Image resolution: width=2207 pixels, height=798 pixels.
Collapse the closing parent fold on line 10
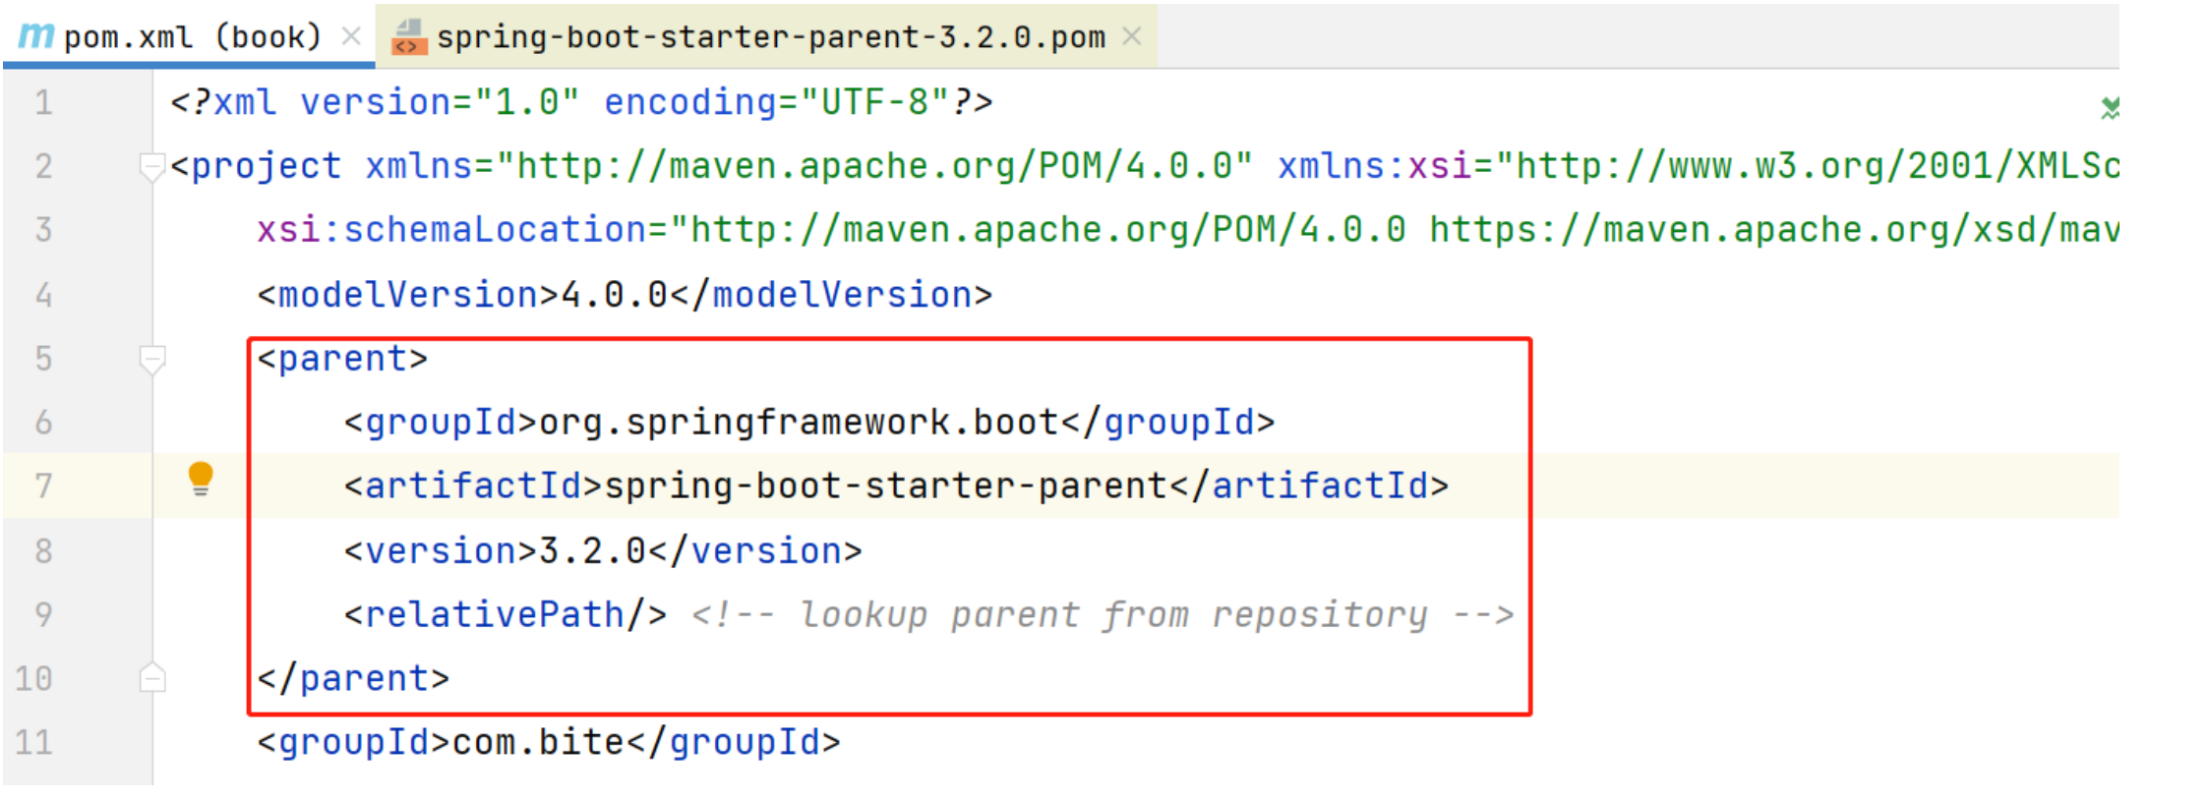coord(151,678)
